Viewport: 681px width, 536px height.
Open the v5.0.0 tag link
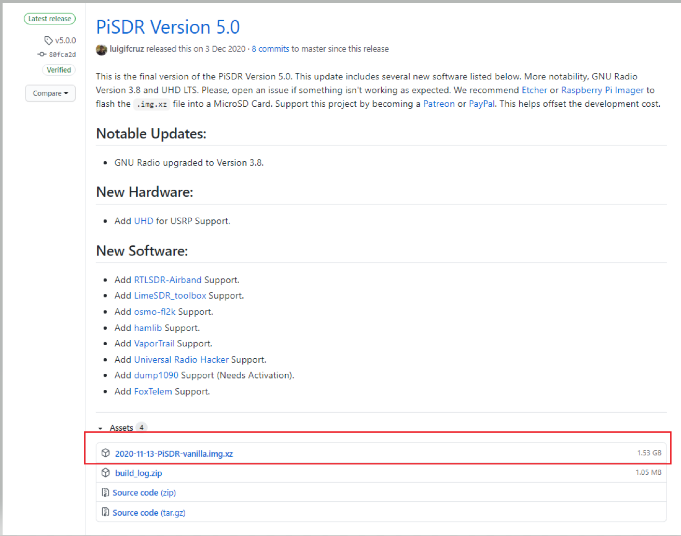65,40
